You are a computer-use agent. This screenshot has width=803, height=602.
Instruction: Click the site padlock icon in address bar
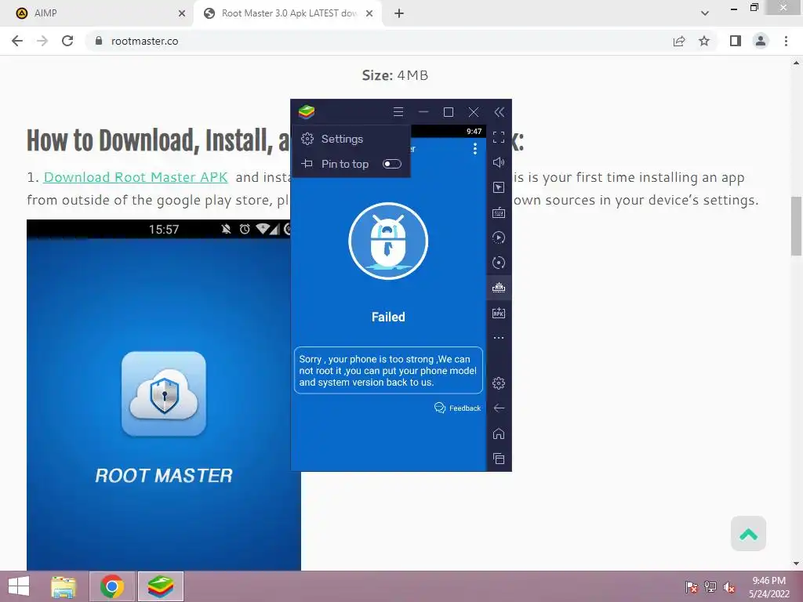[x=99, y=41]
